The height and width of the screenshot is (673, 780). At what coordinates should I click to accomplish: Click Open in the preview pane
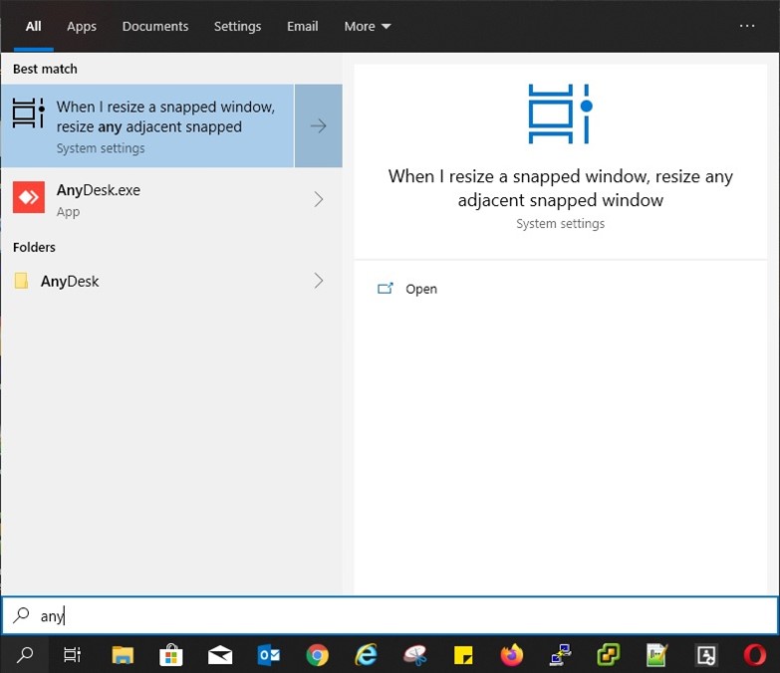click(420, 290)
